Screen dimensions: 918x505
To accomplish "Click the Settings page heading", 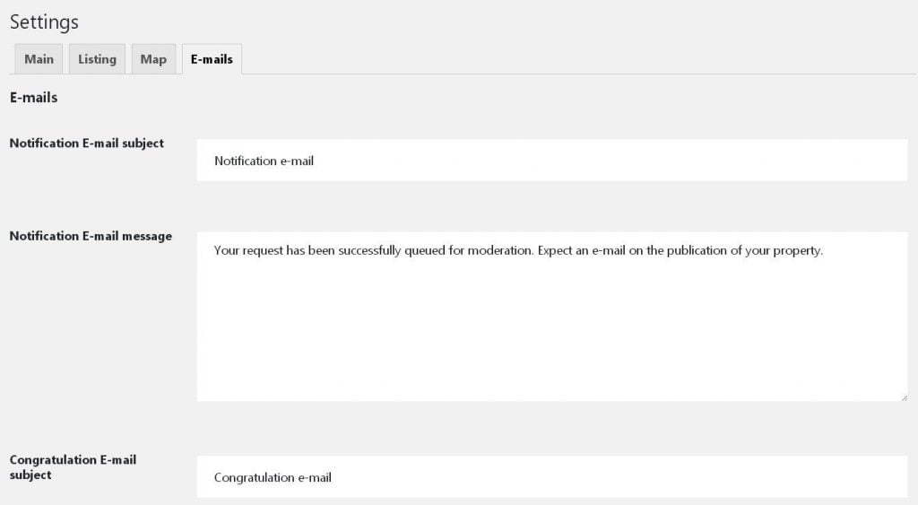I will point(44,22).
